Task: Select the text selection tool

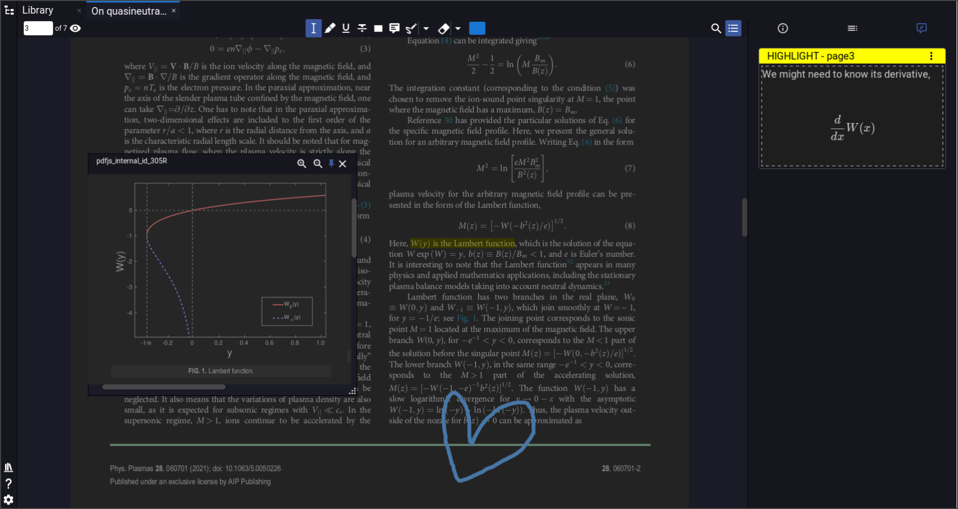Action: tap(313, 28)
